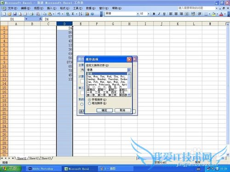230x172 pixels.
Task: Open the 编辑 (Edit) menu
Action: (x=25, y=8)
